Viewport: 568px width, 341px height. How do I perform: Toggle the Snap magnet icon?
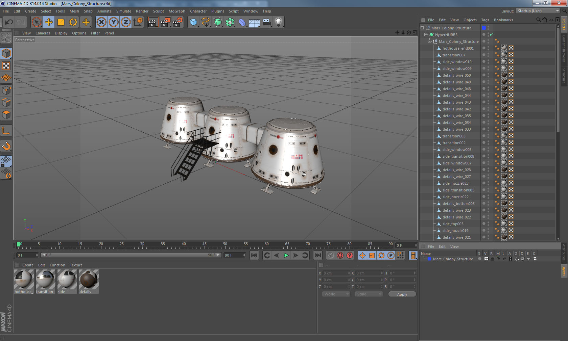(x=6, y=146)
